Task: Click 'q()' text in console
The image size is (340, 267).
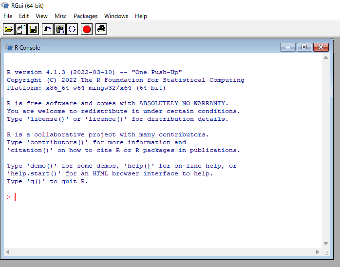Action: (36, 182)
